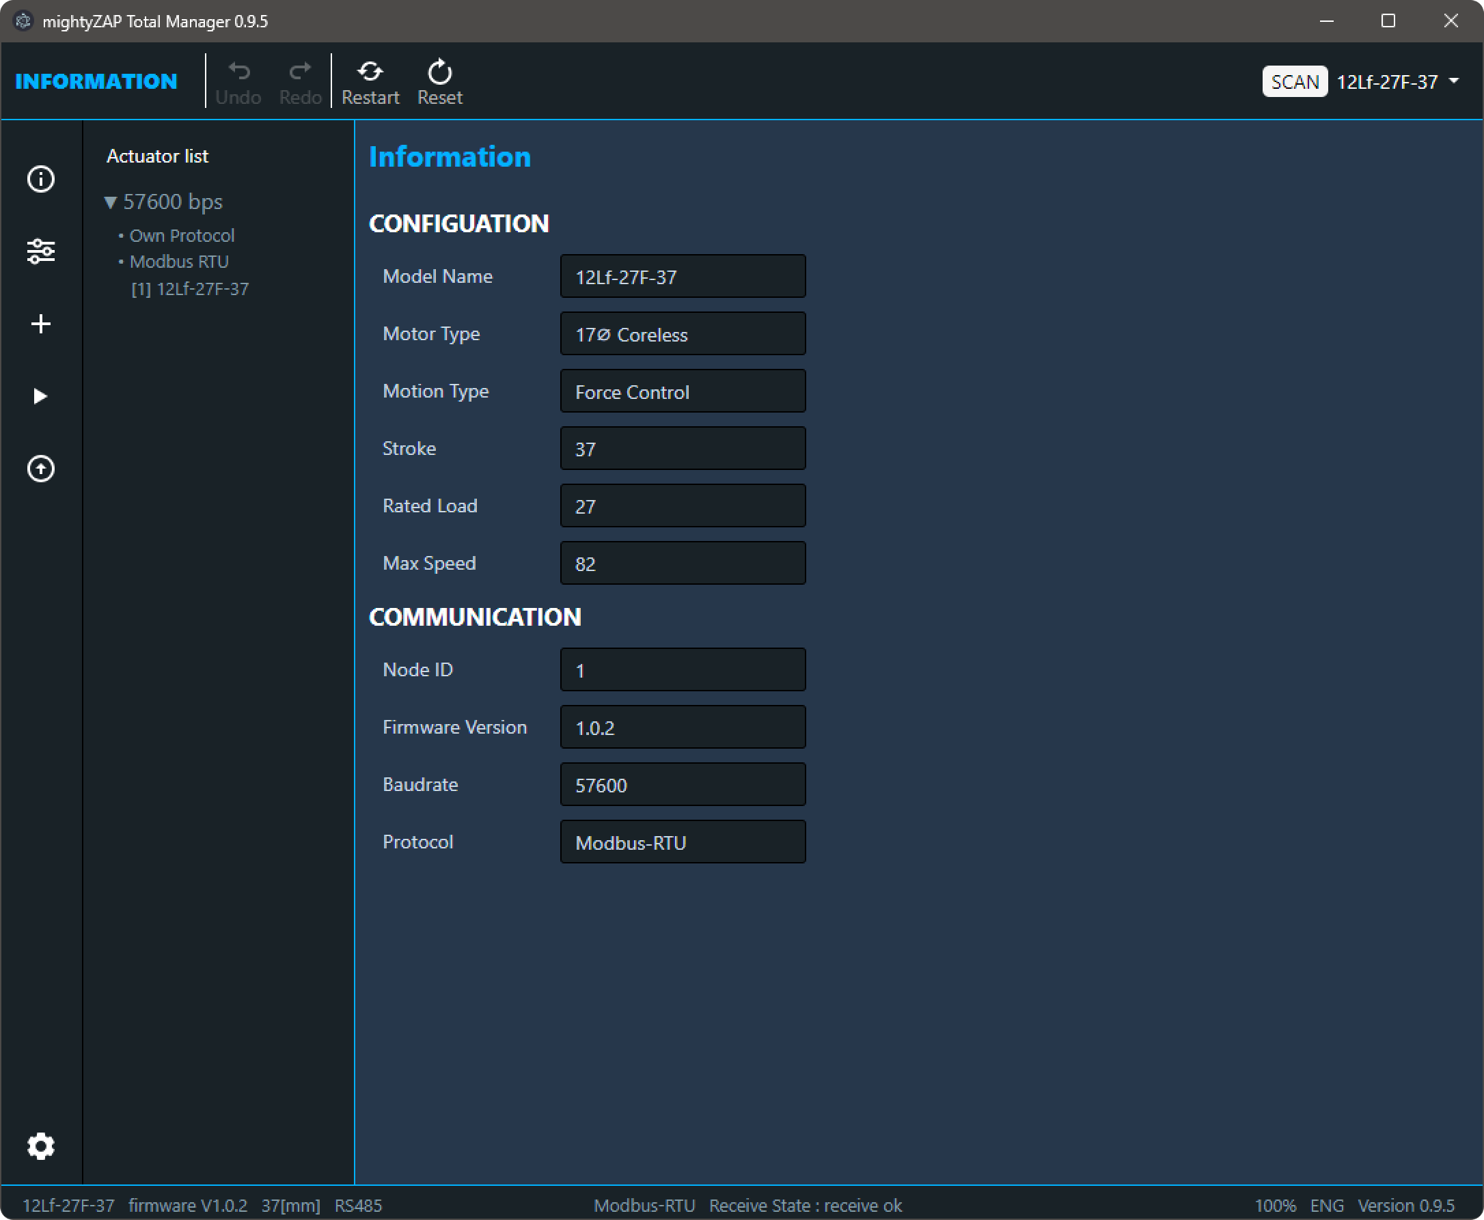Screen dimensions: 1484x1220
Task: Open the 12Lf-27F-37 actuator dropdown
Action: (x=1453, y=81)
